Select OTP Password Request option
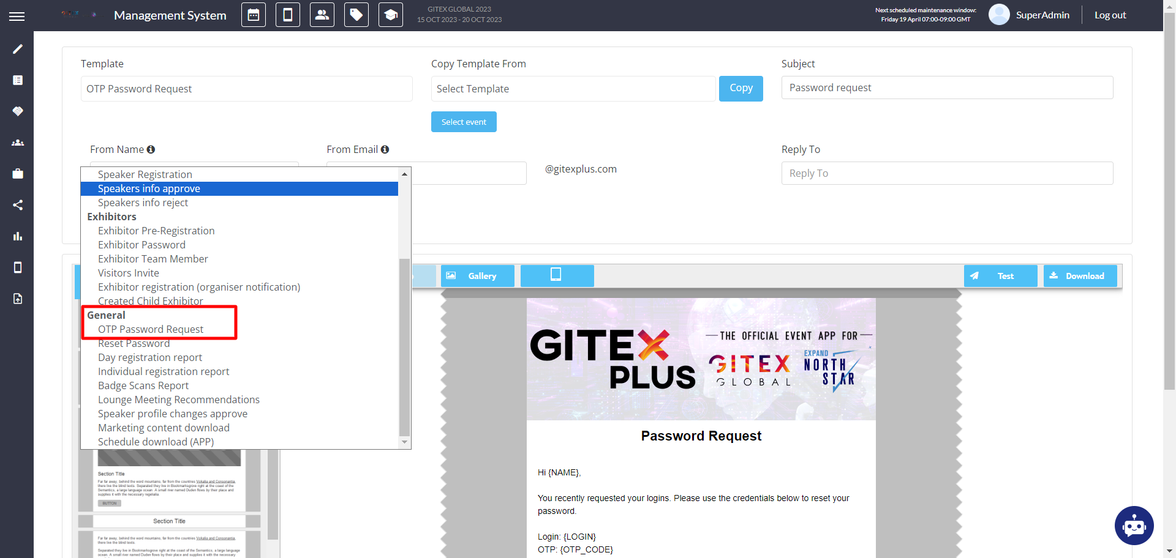 151,329
